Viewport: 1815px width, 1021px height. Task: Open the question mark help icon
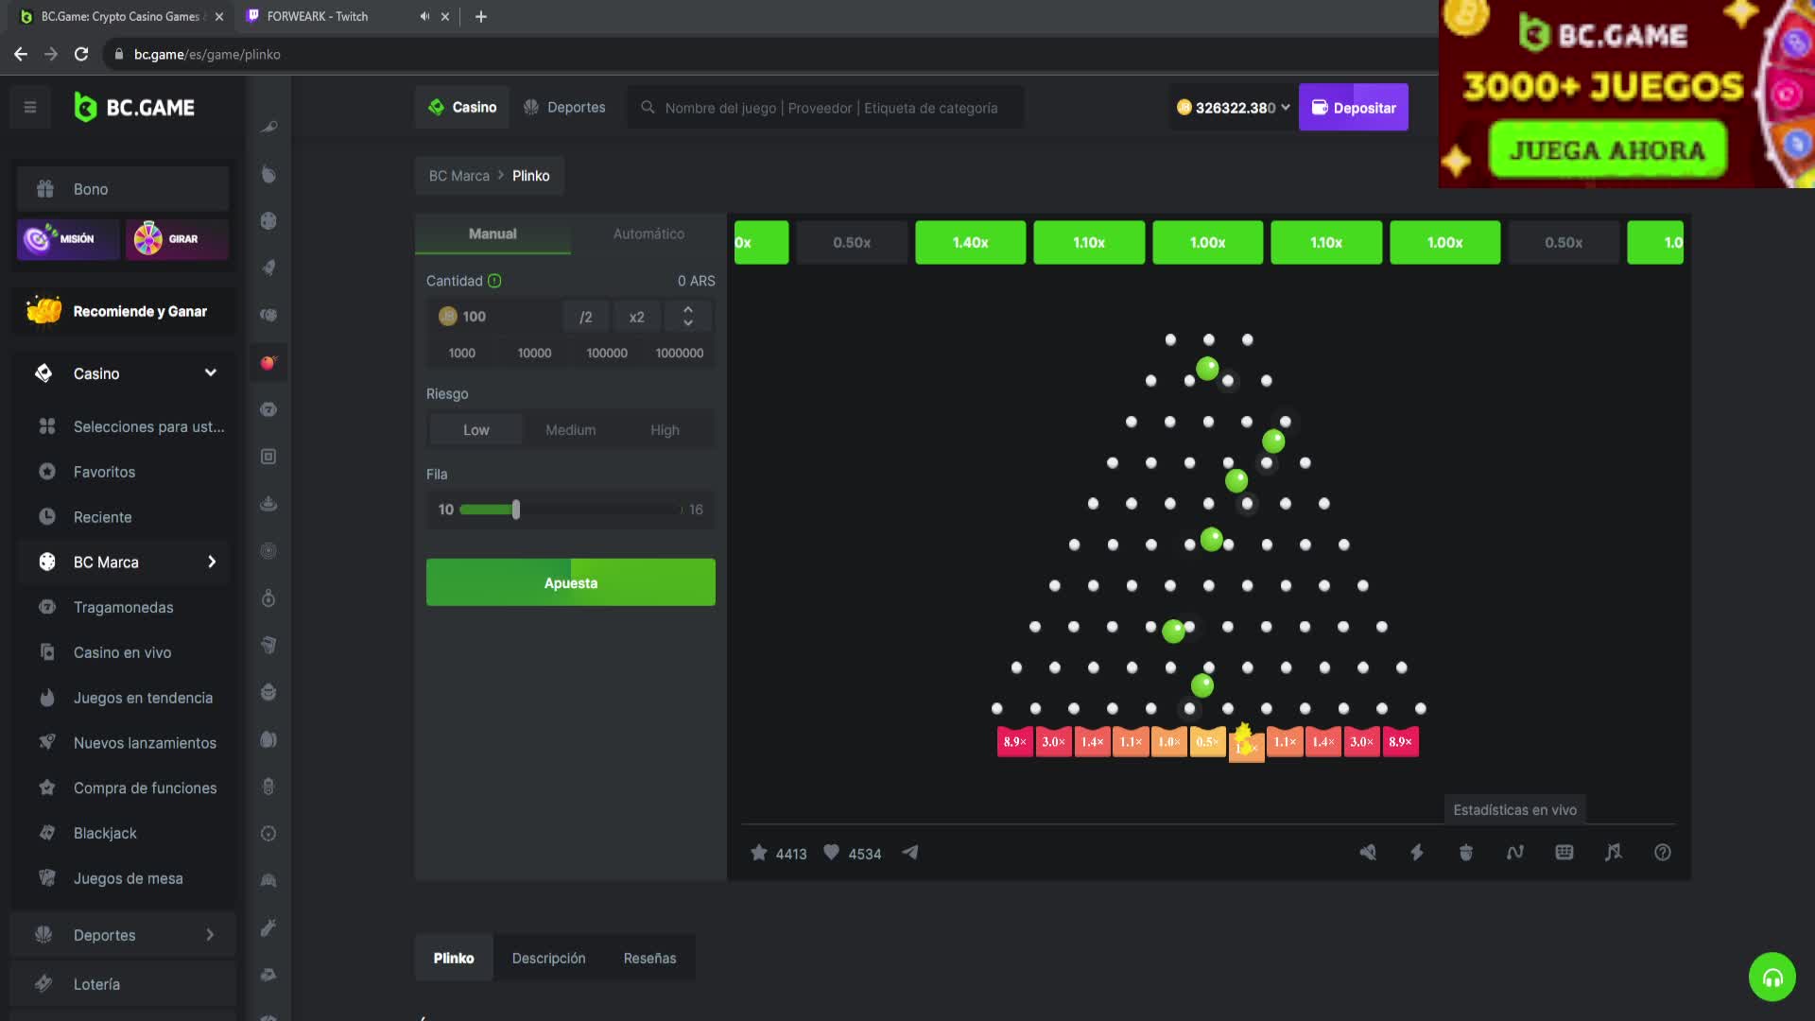(x=1663, y=853)
